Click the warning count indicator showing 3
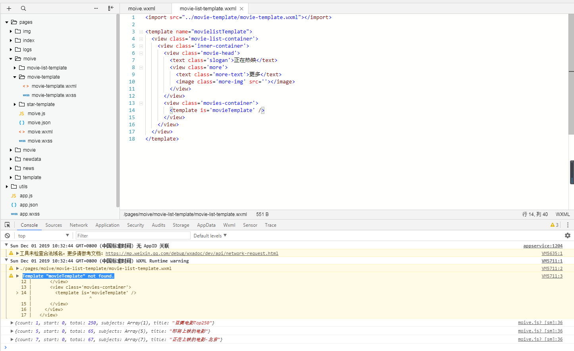This screenshot has width=574, height=351. pyautogui.click(x=555, y=225)
